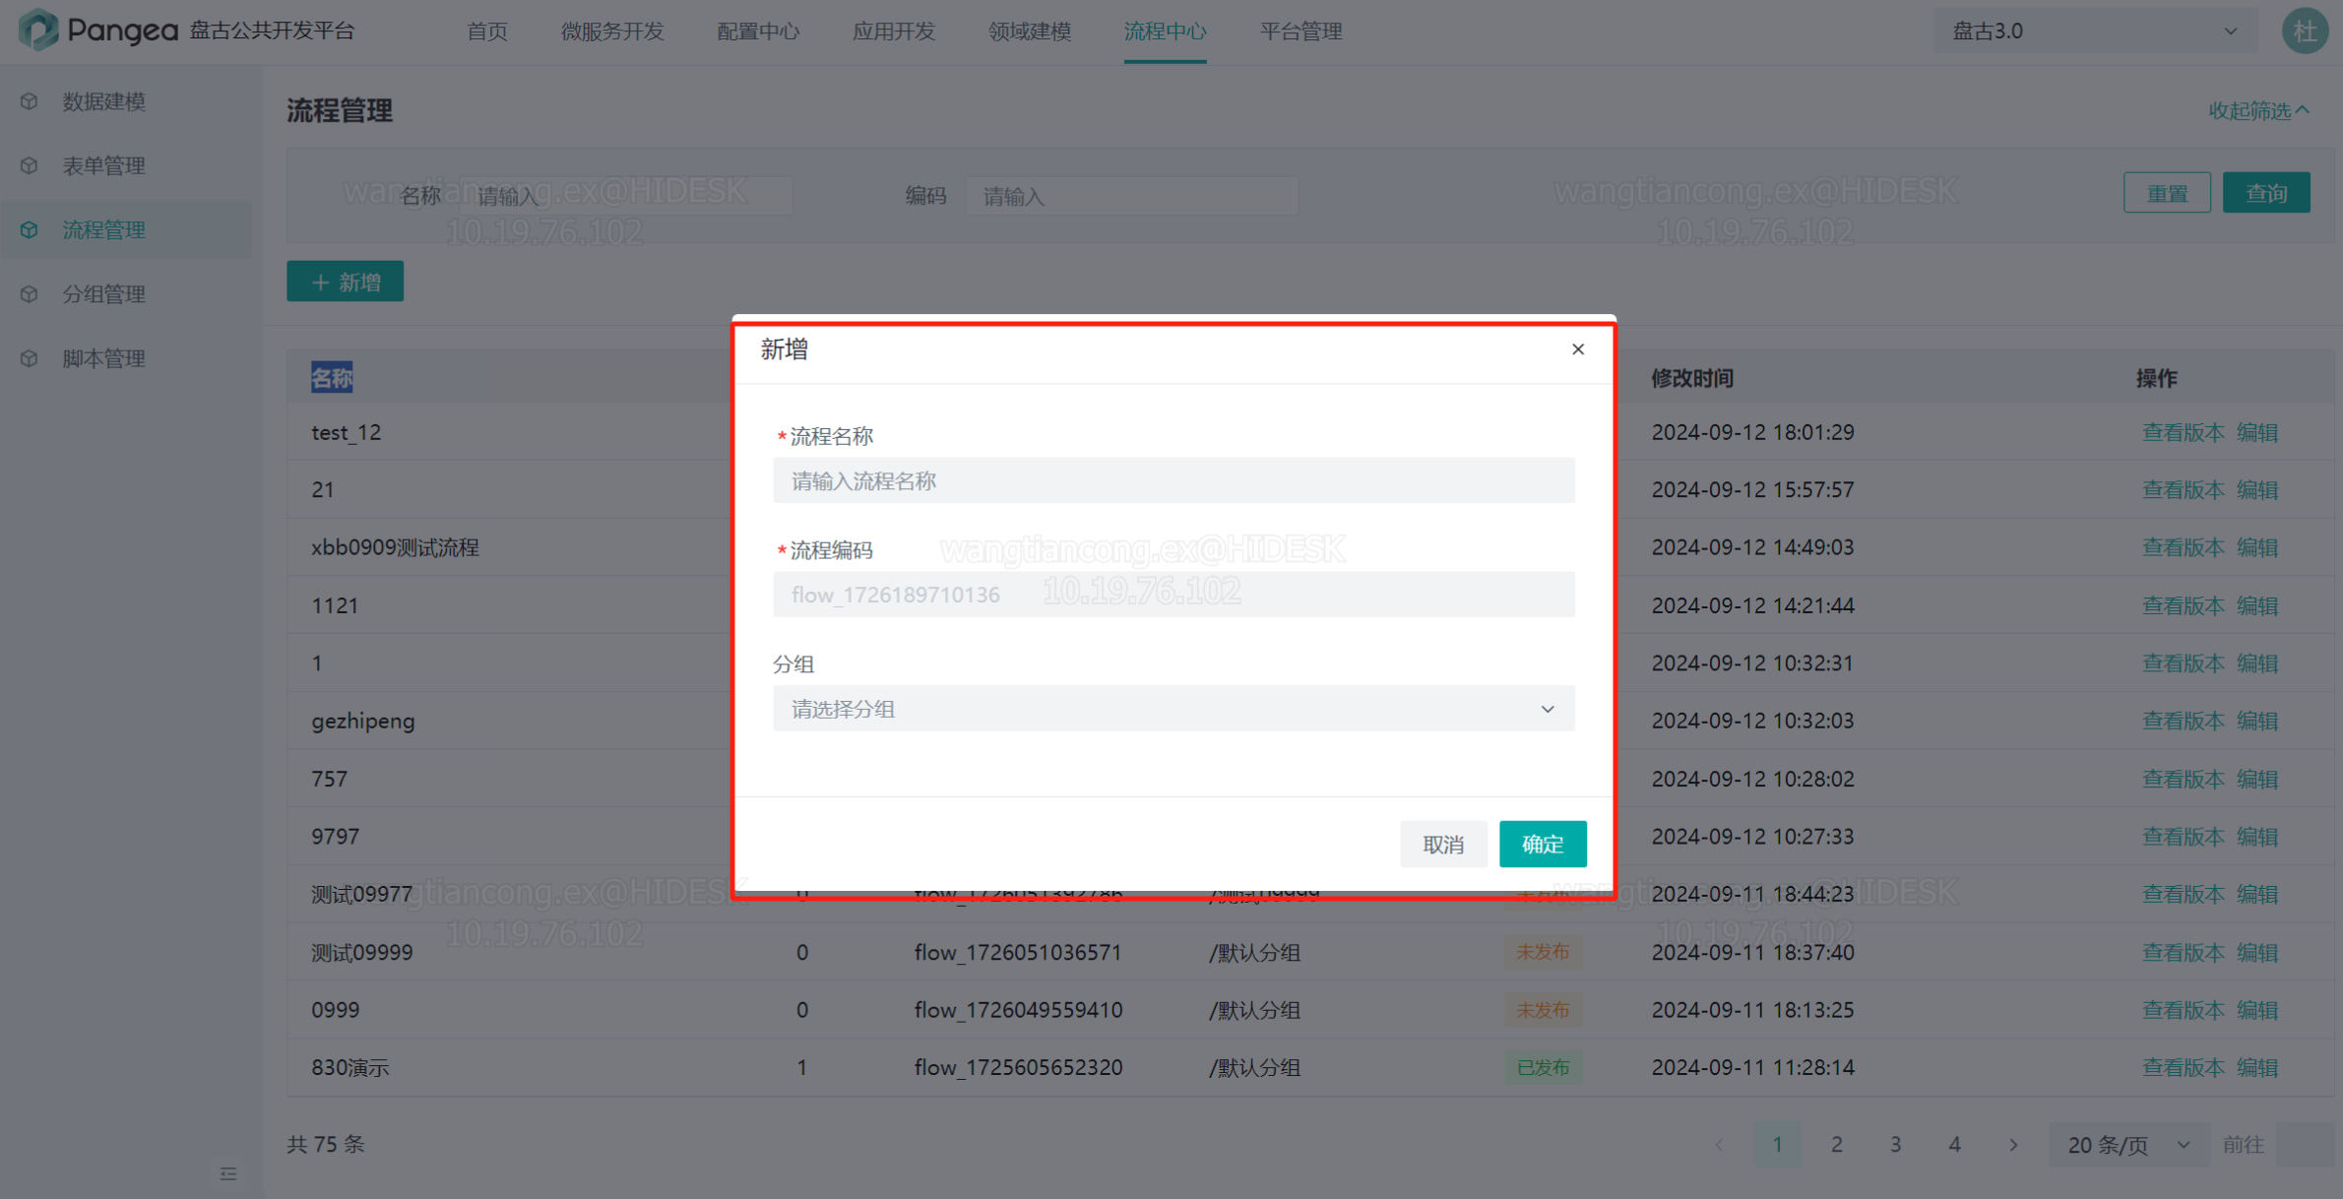Click the timestamp 2024-09-12 18:01:29
The width and height of the screenshot is (2343, 1199).
[x=1752, y=432]
